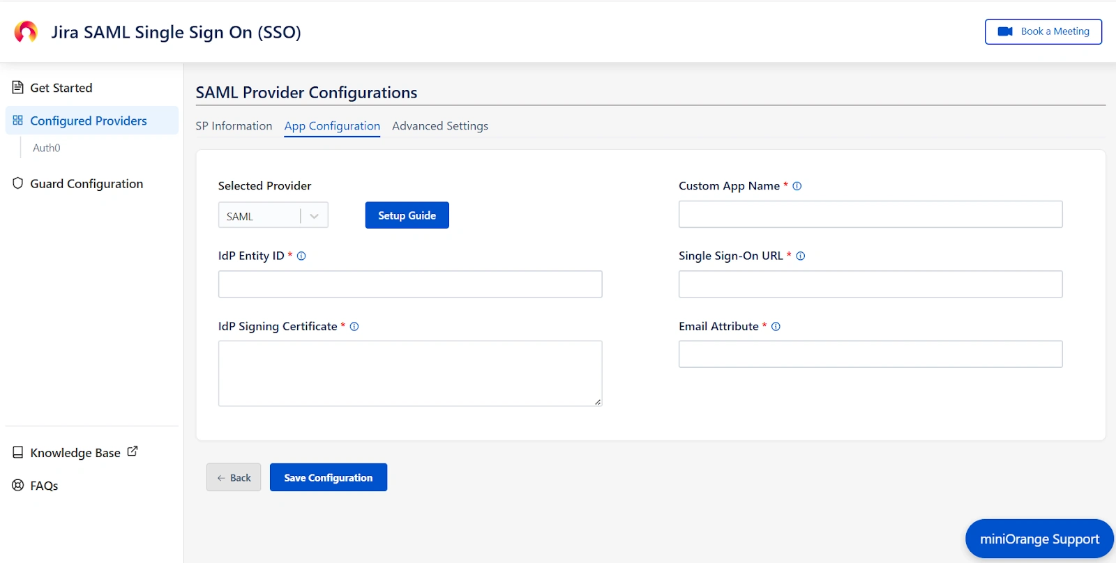The height and width of the screenshot is (563, 1116).
Task: Focus the Single Sign-On URL input field
Action: point(870,284)
